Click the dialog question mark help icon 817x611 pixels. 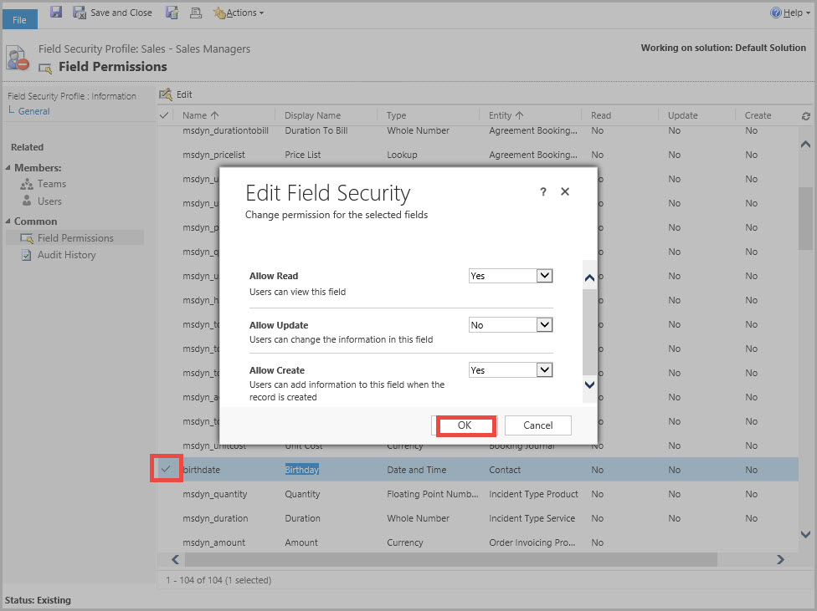tap(542, 192)
